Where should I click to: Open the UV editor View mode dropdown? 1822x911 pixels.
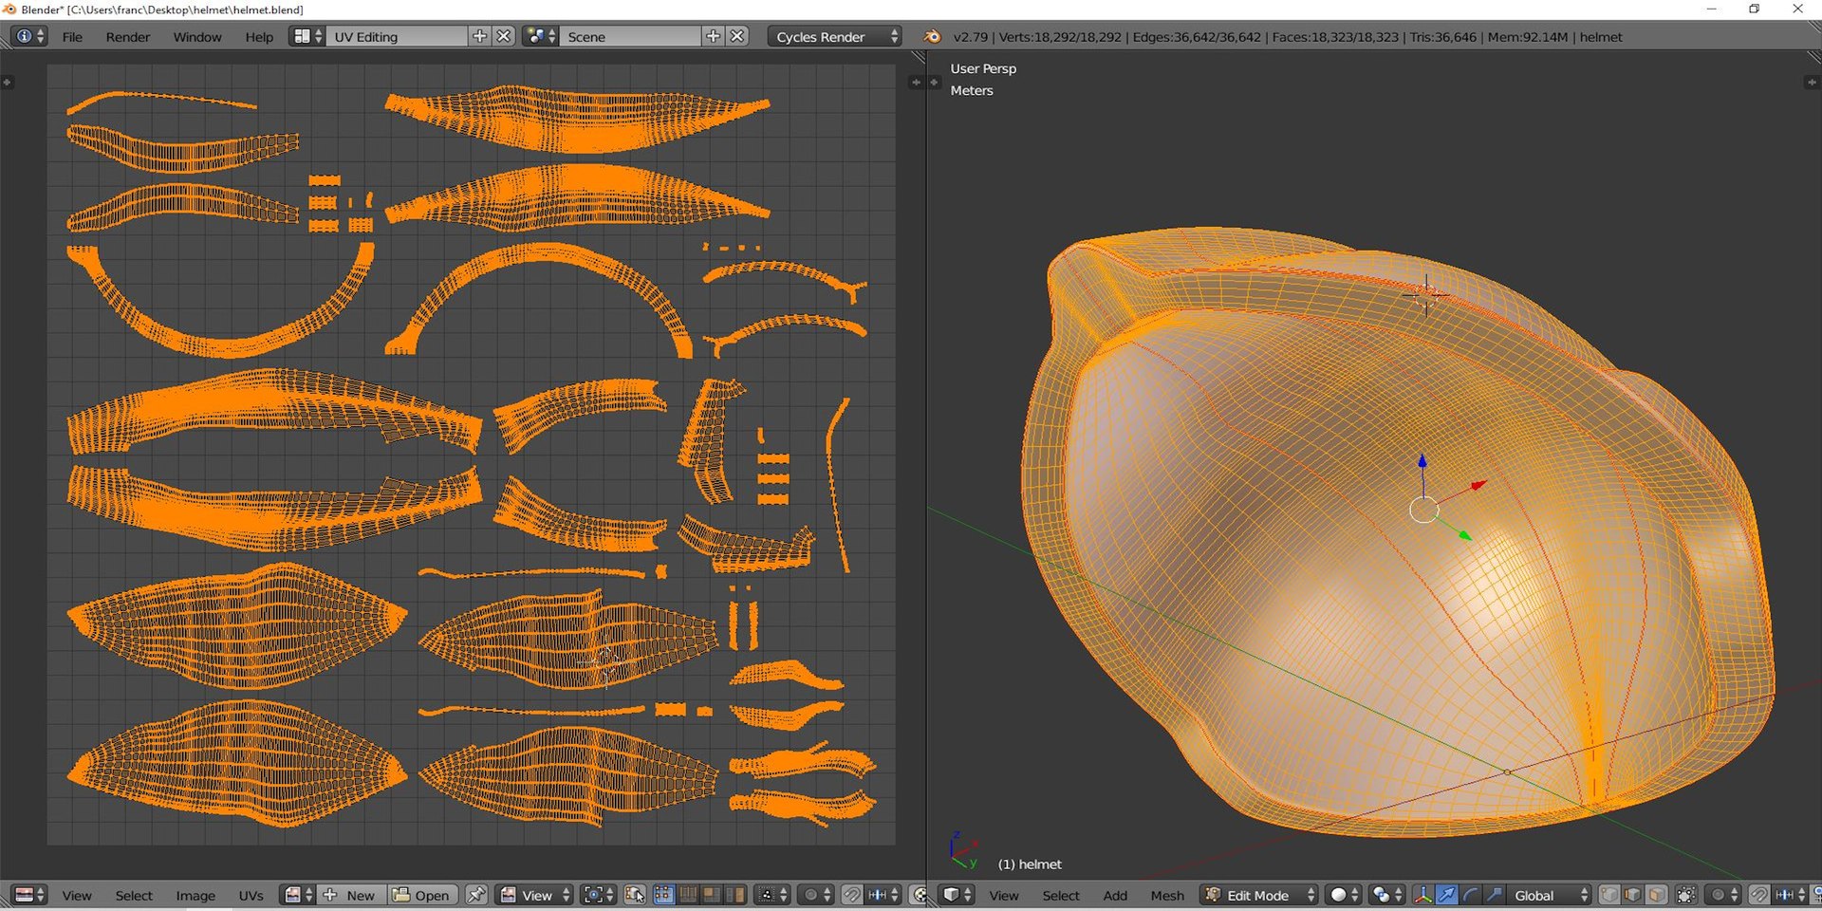click(x=534, y=895)
